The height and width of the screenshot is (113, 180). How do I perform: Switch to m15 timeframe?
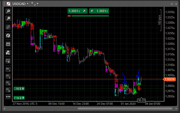(x=8, y=83)
